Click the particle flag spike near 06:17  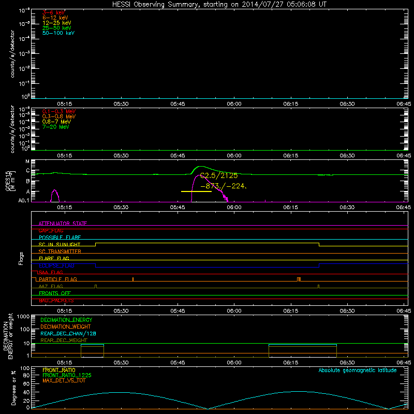pyautogui.click(x=299, y=279)
